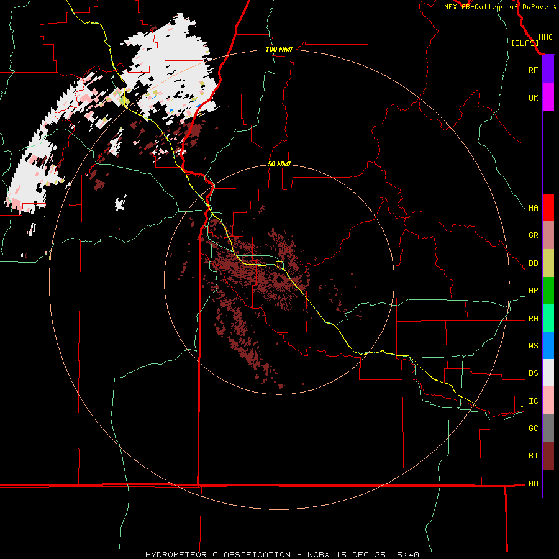Click the RA legend label

[533, 319]
